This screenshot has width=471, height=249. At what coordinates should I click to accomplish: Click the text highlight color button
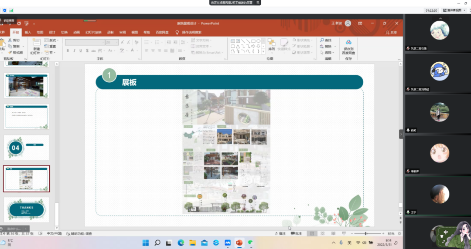(x=122, y=50)
